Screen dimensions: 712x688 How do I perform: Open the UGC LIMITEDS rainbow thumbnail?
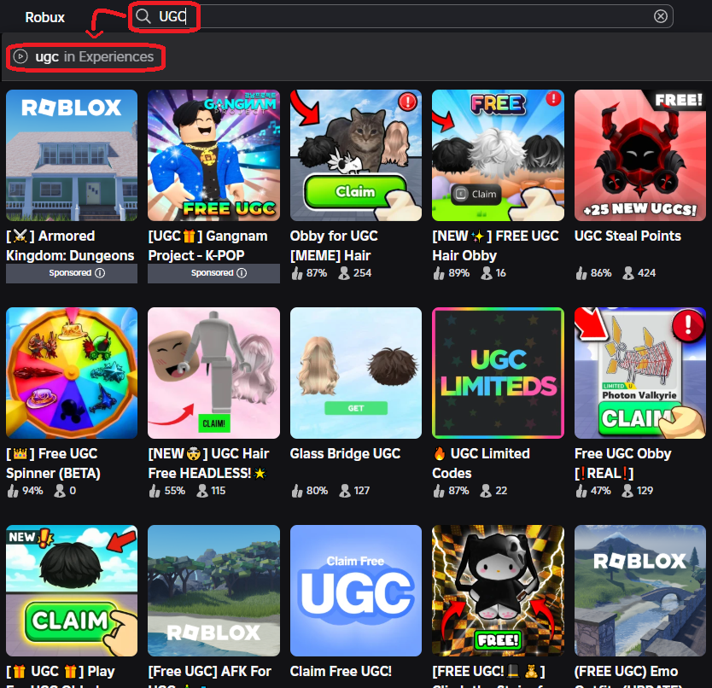click(x=498, y=373)
